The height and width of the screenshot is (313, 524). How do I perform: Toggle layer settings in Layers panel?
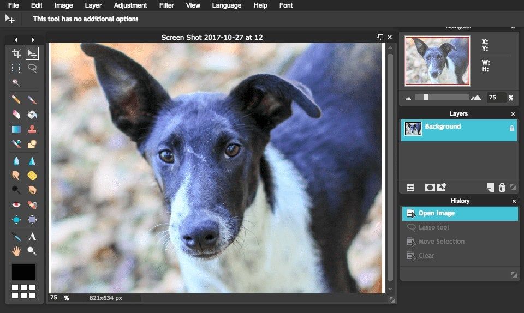point(410,188)
